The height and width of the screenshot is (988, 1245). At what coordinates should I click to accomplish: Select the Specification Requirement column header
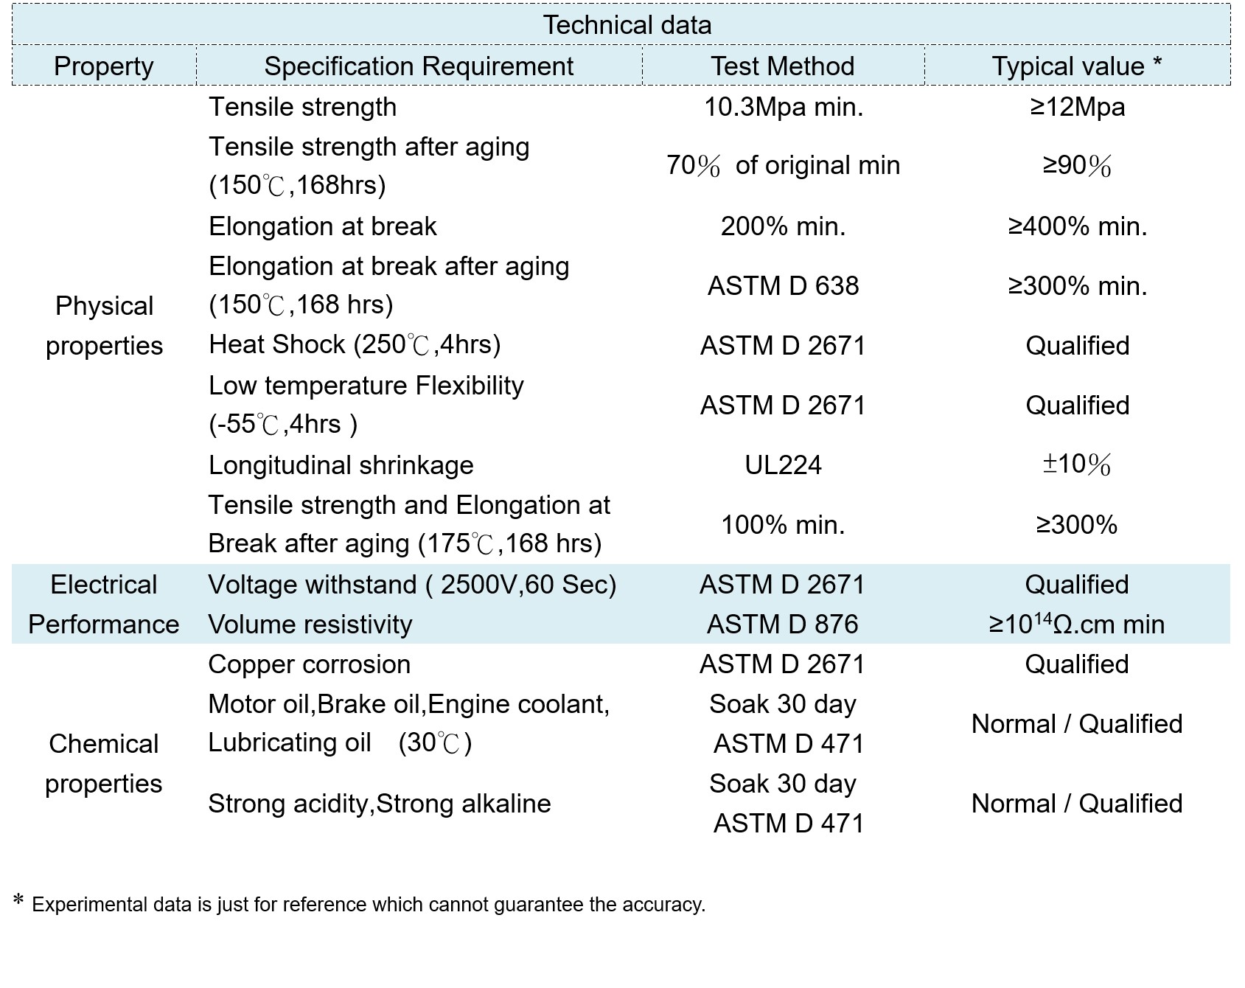pyautogui.click(x=419, y=66)
